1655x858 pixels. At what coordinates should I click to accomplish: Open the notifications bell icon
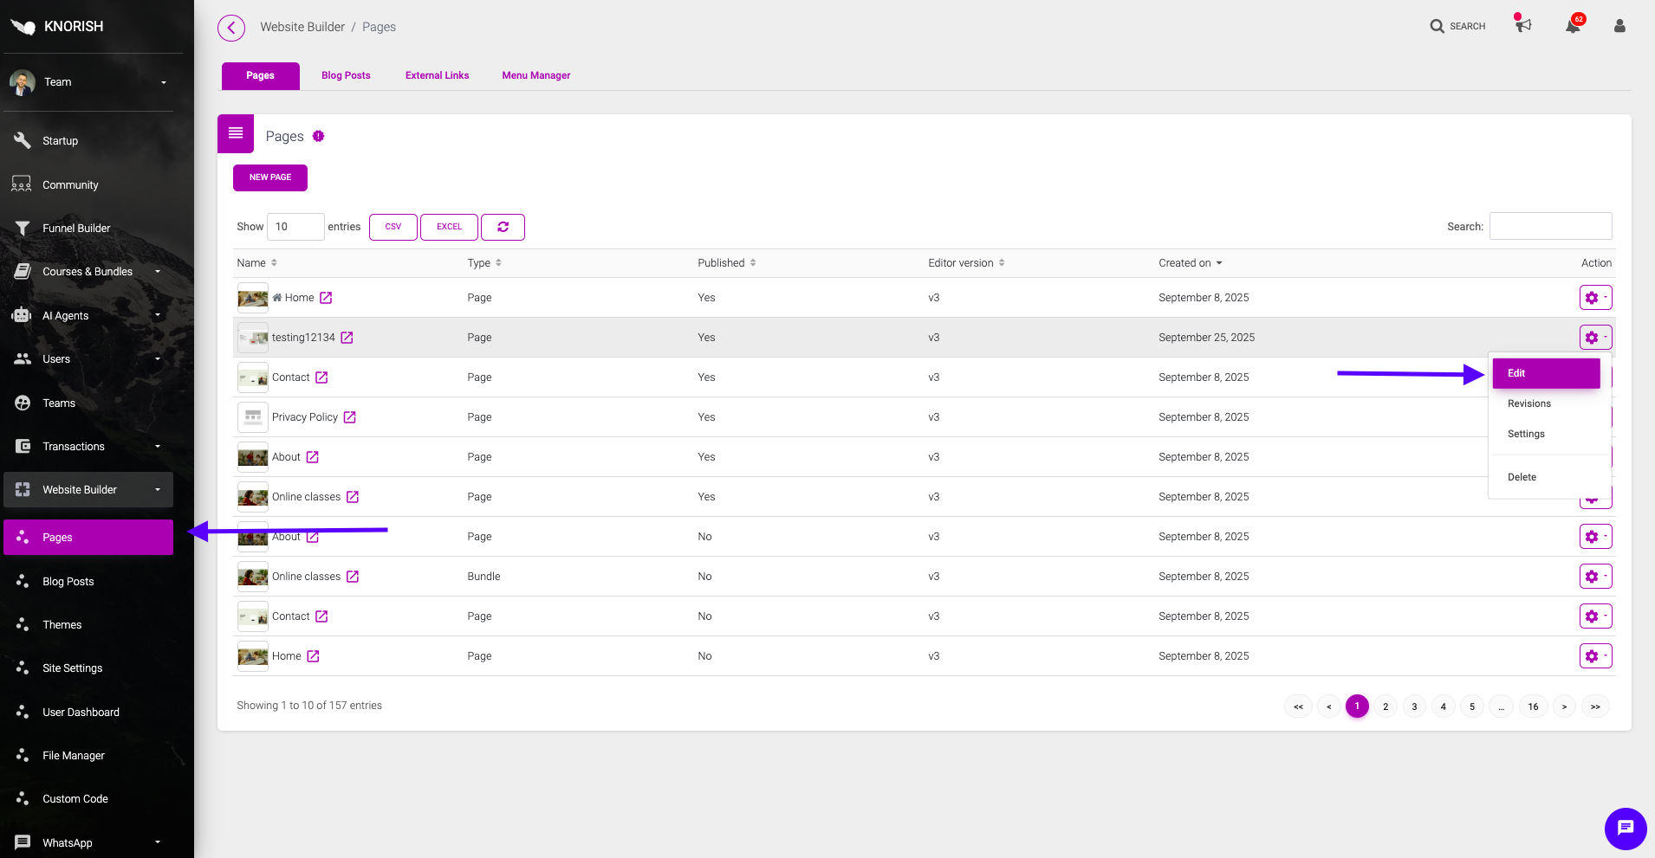(1573, 26)
